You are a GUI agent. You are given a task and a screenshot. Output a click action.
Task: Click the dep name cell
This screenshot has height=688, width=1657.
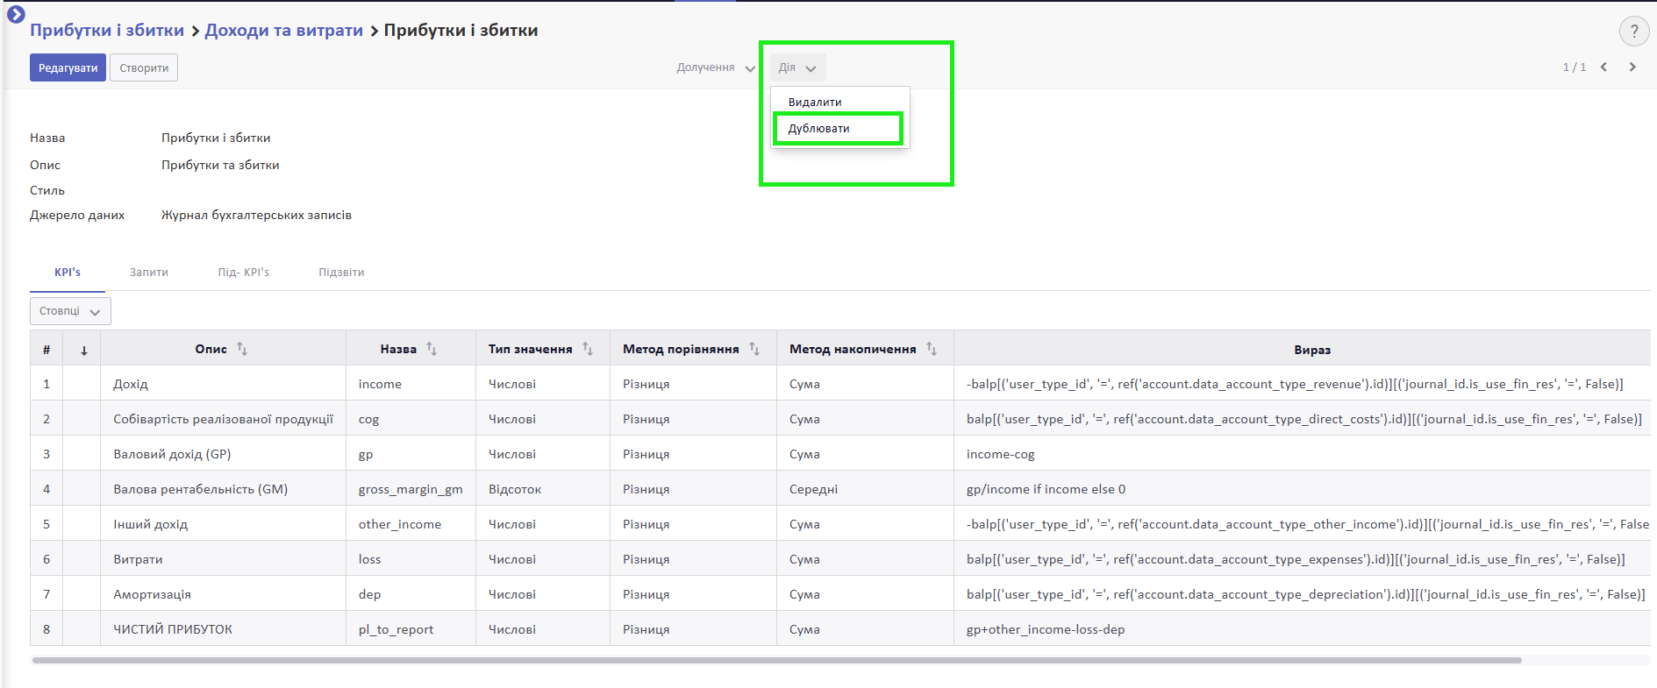click(x=411, y=594)
